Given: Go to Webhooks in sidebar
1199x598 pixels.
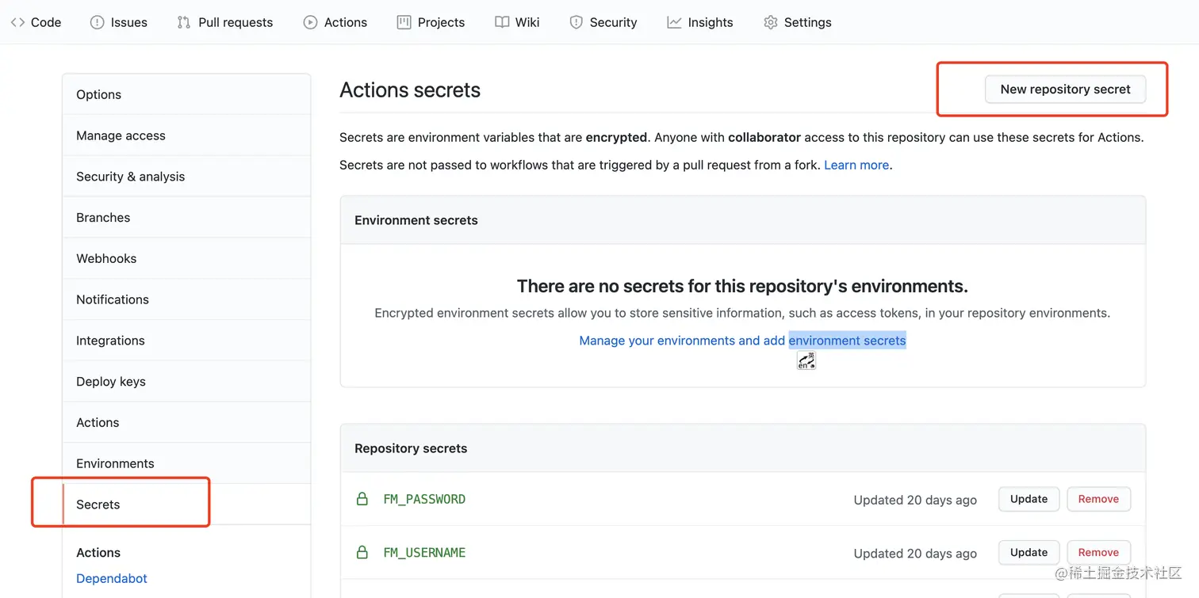Looking at the screenshot, I should click(186, 258).
